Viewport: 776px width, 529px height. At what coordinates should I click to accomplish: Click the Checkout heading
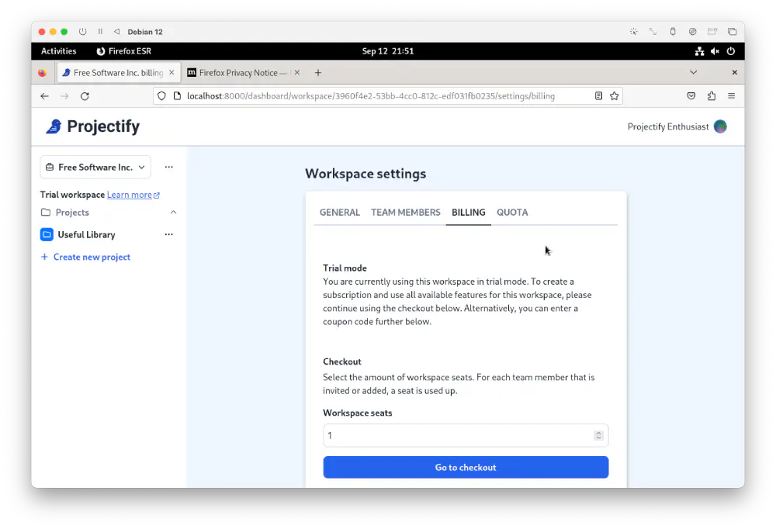click(342, 361)
